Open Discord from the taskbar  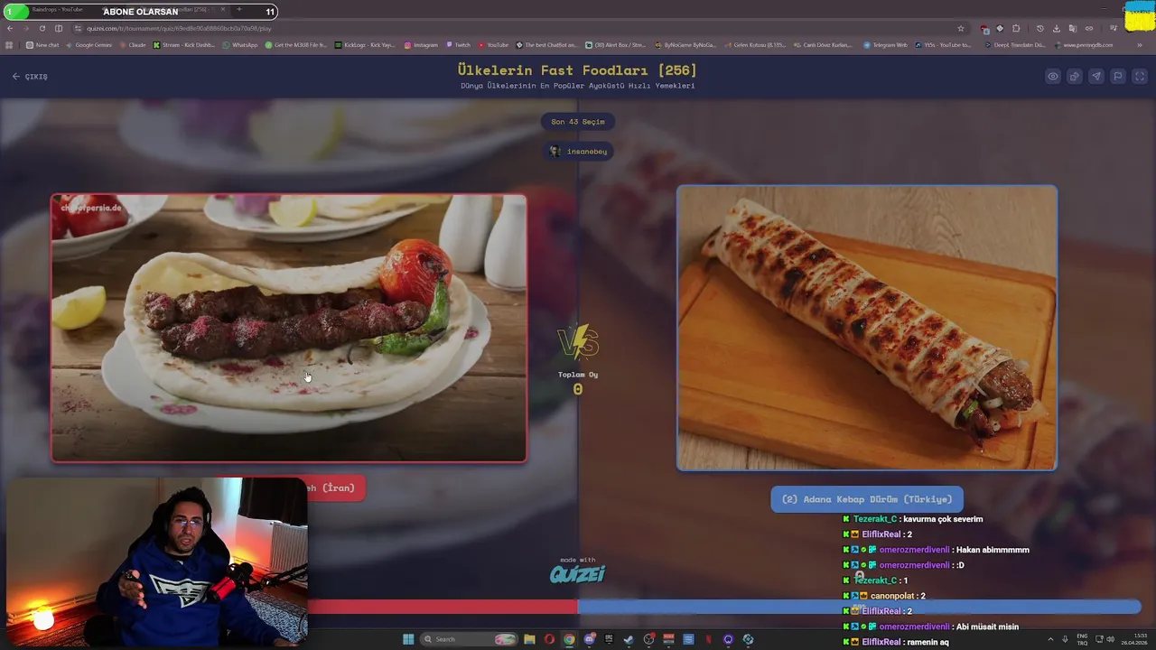pyautogui.click(x=589, y=639)
